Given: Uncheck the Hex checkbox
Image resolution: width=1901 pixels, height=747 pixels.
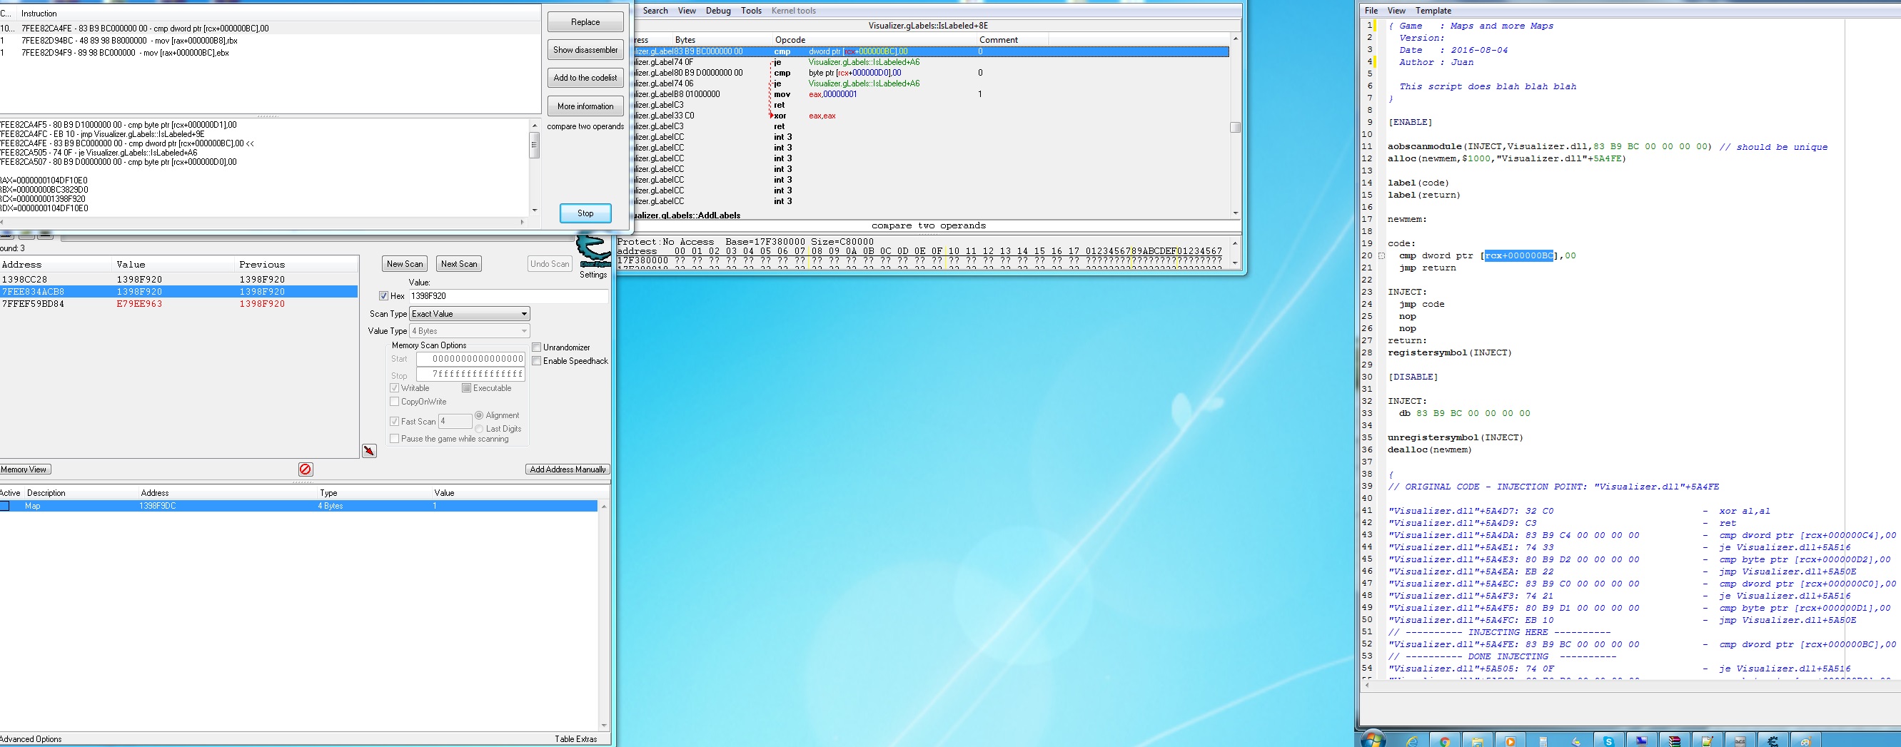Looking at the screenshot, I should [384, 295].
